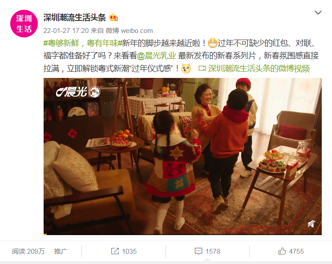332x264 pixels.
Task: Open hashtag #粤够新鲜，粤有年味#
Action: [83, 43]
